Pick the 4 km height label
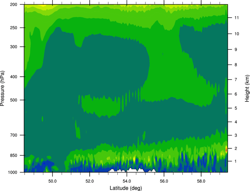 point(236,122)
